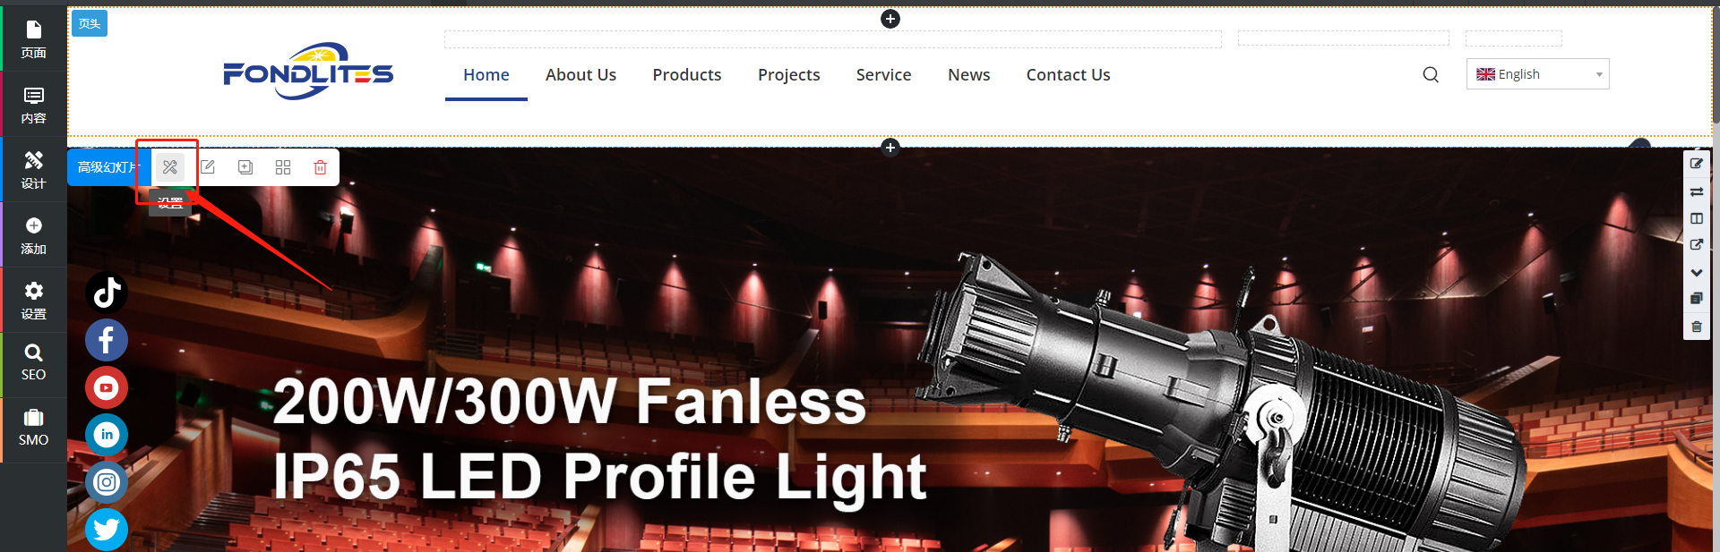Click the plus button above the header
Screen dimensions: 1720x552
tap(890, 19)
